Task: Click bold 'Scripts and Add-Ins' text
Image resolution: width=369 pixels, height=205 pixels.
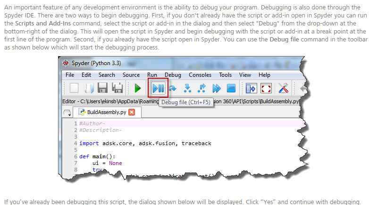Action: 43,23
